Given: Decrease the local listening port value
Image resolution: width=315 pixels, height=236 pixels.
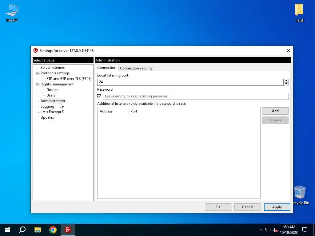Looking at the screenshot, I should (286, 84).
